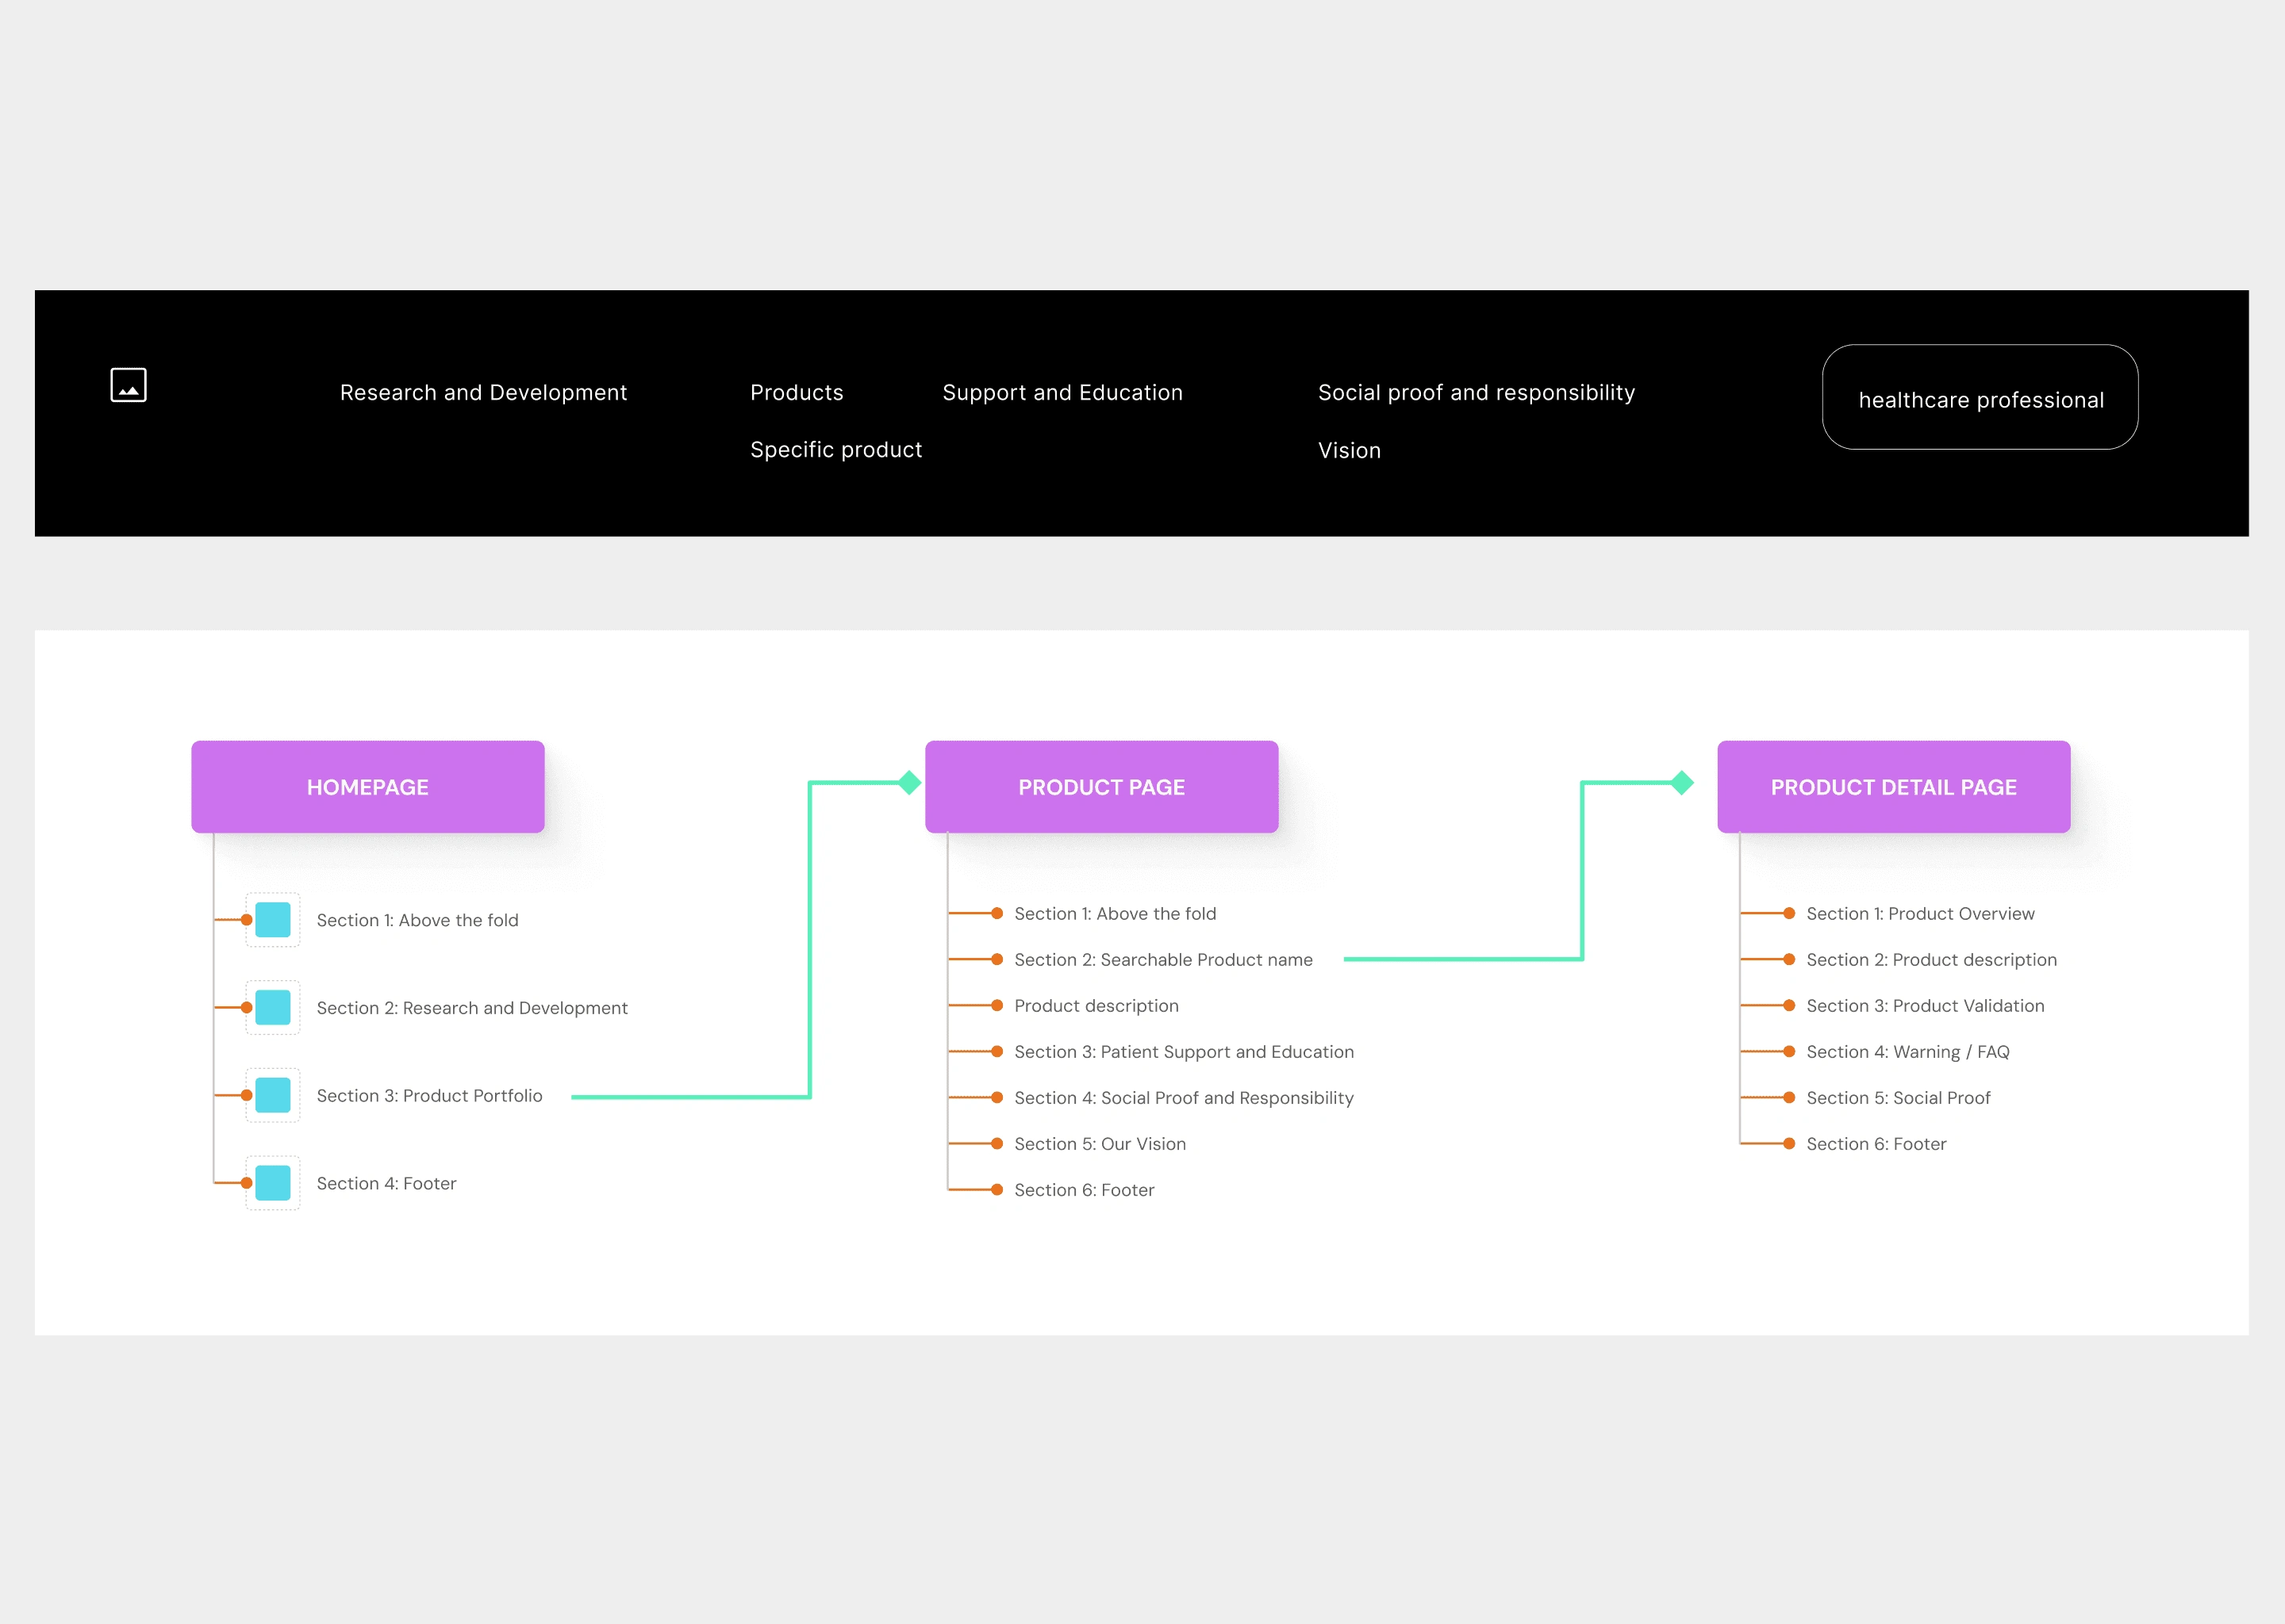Image resolution: width=2285 pixels, height=1624 pixels.
Task: Select the PRODUCT DETAIL PAGE purple box
Action: click(1893, 787)
